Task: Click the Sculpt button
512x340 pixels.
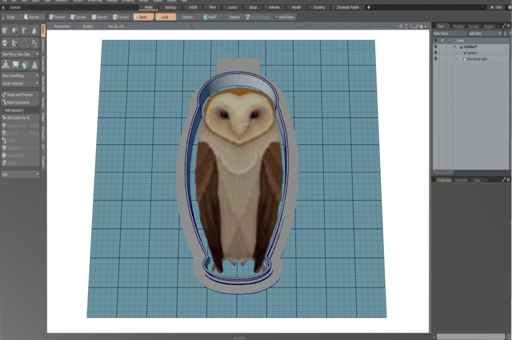Action: 11,17
